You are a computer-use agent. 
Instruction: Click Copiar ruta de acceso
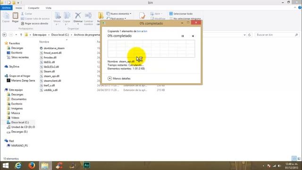pyautogui.click(x=35, y=18)
